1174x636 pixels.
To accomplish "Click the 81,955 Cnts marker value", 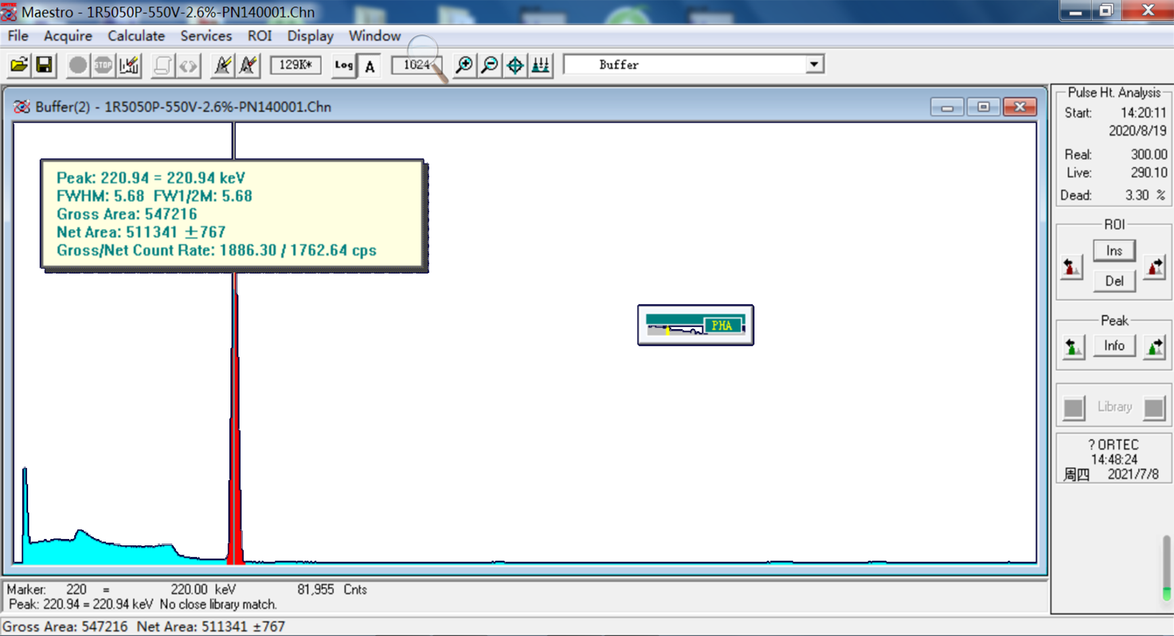I will (332, 590).
